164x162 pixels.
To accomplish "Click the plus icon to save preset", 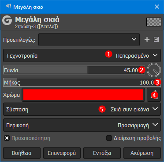I will (x=147, y=39).
